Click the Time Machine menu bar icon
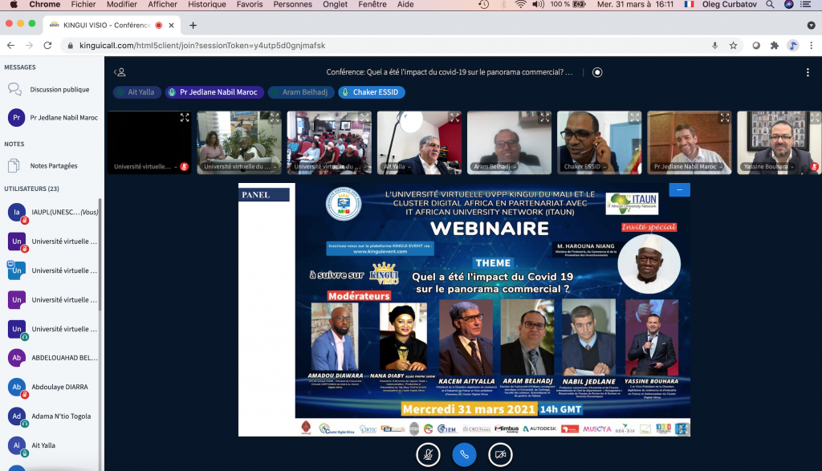Viewport: 822px width, 471px height. pos(484,4)
